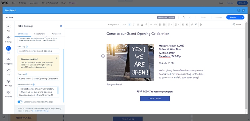Open the Dev Mode menu
250x121 pixels.
coord(34,3)
